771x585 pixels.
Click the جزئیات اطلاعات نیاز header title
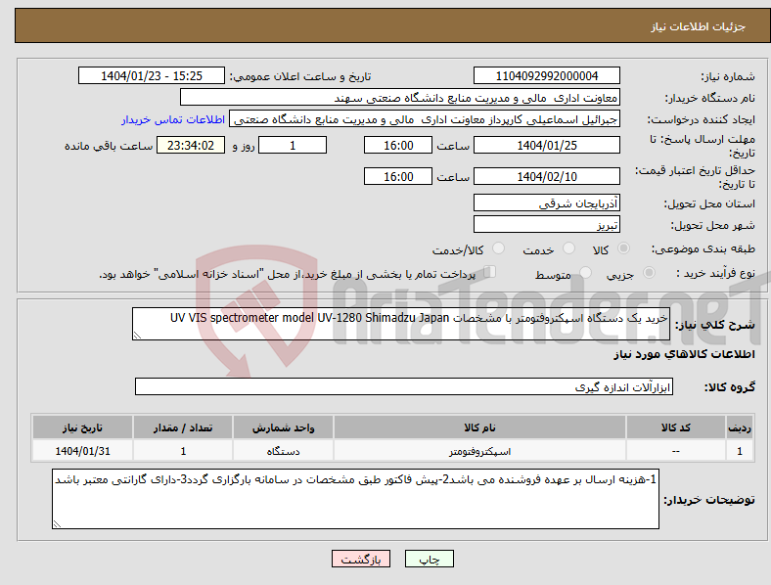pyautogui.click(x=699, y=26)
